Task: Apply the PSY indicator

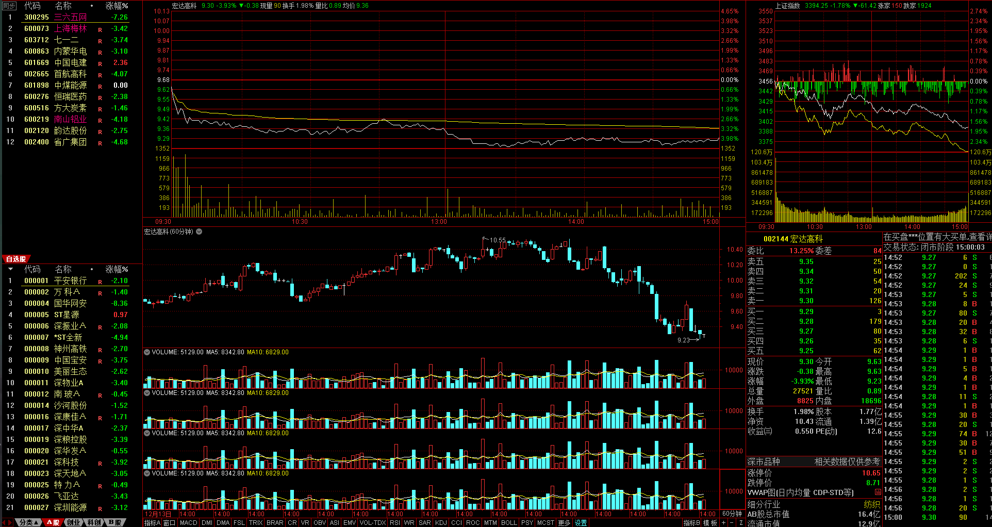Action: (x=527, y=522)
